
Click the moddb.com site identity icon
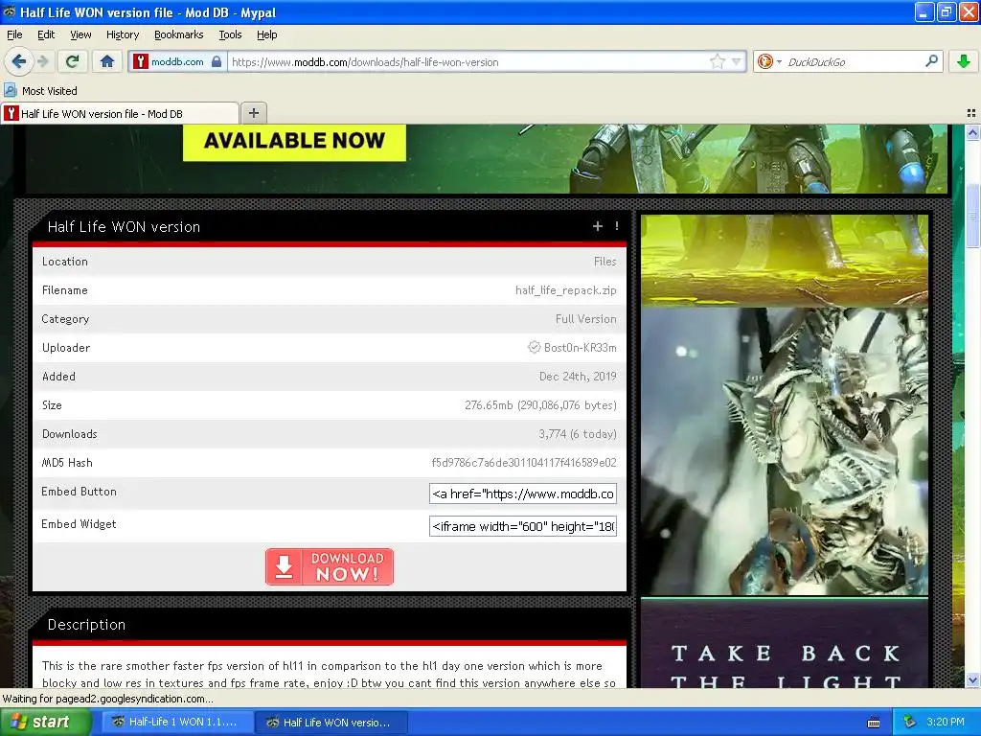pos(177,61)
